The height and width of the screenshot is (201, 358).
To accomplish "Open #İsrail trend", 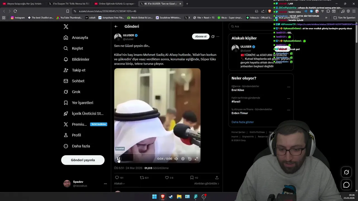I will click(236, 102).
